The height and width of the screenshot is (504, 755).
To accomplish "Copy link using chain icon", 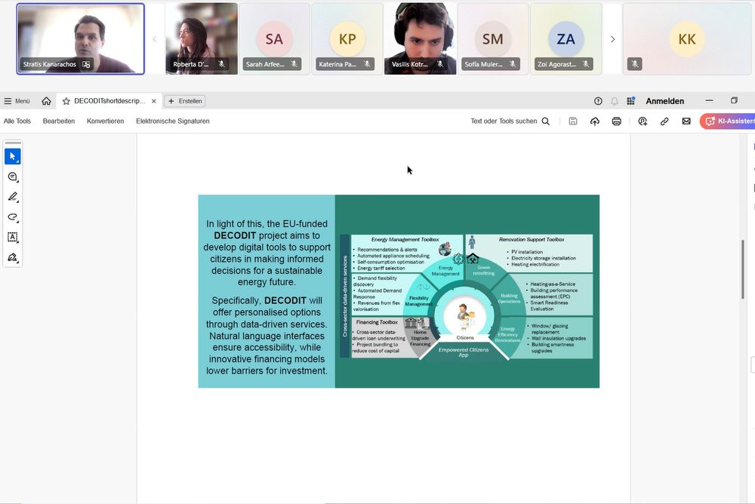I will tap(664, 121).
